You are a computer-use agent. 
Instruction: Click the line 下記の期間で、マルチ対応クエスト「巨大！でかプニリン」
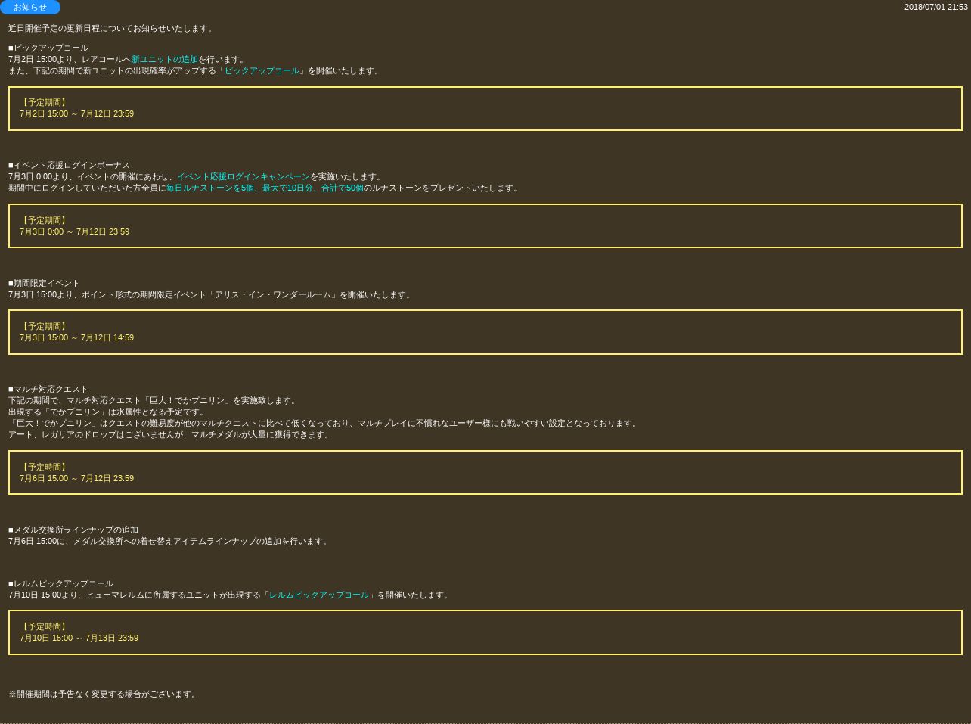coord(154,401)
